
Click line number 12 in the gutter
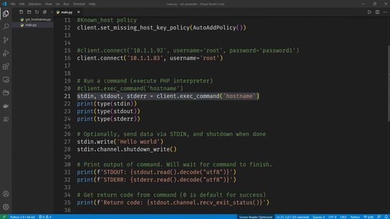[67, 28]
